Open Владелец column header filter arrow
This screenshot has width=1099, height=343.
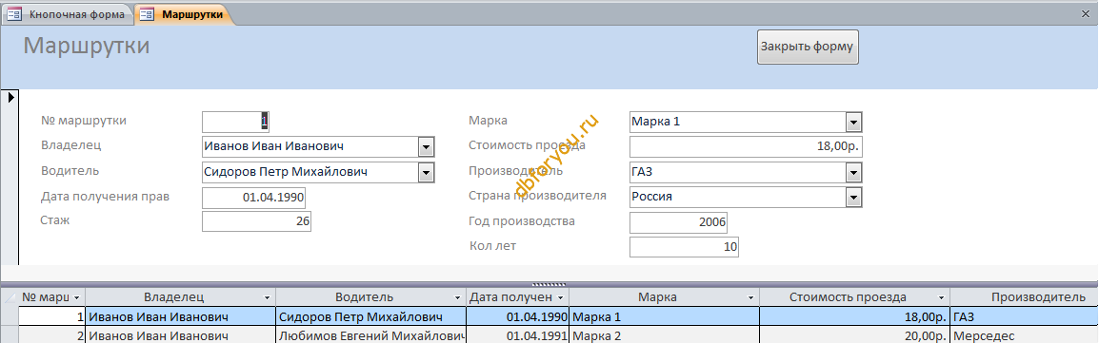click(267, 297)
